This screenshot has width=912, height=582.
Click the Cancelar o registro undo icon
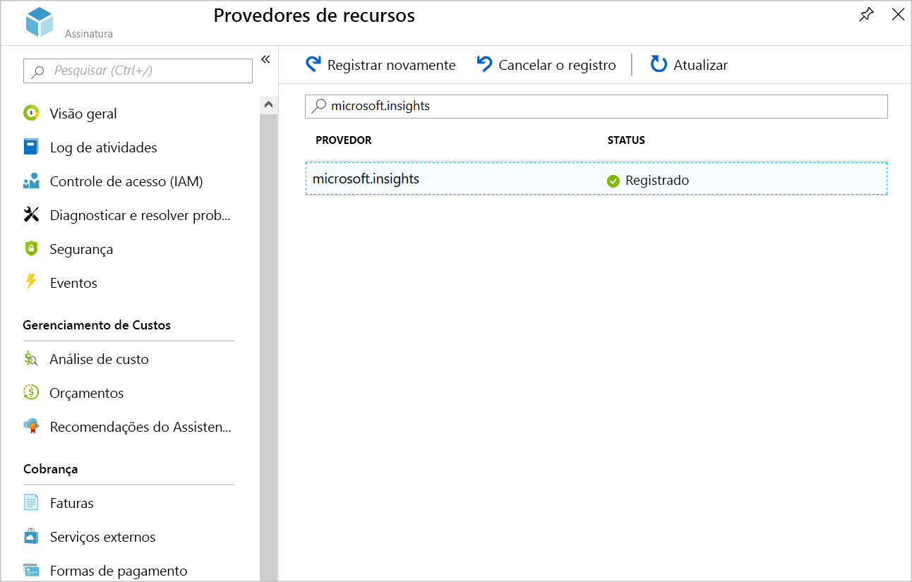[x=484, y=65]
